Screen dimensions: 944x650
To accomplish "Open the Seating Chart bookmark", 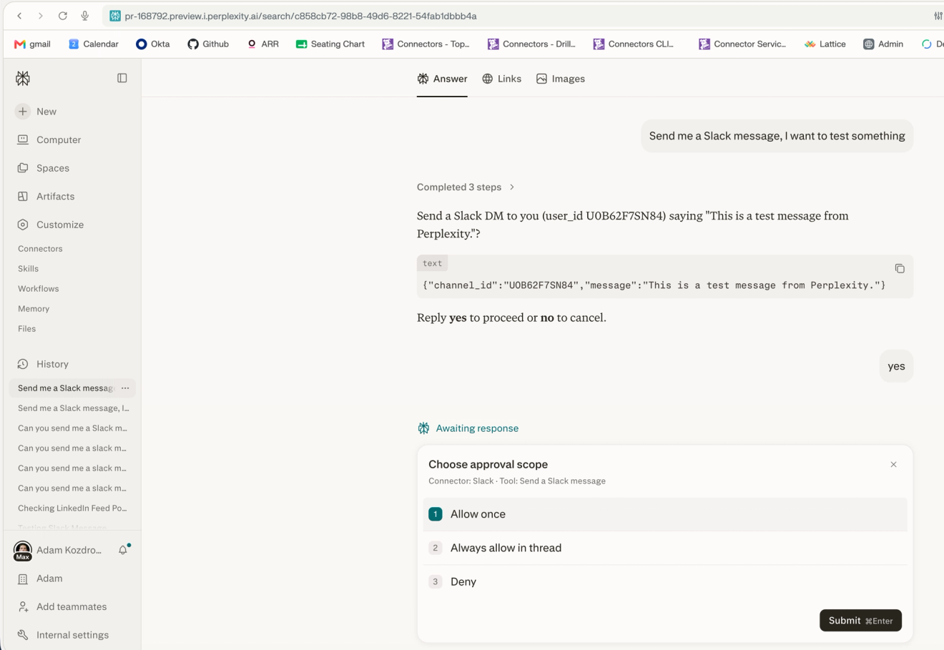I will [x=330, y=44].
